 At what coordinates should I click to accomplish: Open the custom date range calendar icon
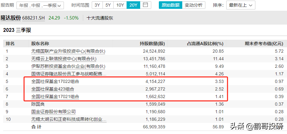click(x=145, y=5)
